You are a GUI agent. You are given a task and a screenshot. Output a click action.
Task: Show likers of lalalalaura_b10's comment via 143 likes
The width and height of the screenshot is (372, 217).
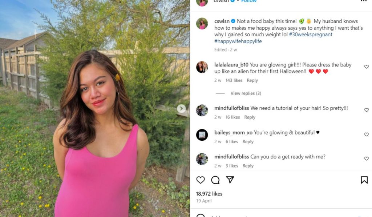[x=234, y=80]
